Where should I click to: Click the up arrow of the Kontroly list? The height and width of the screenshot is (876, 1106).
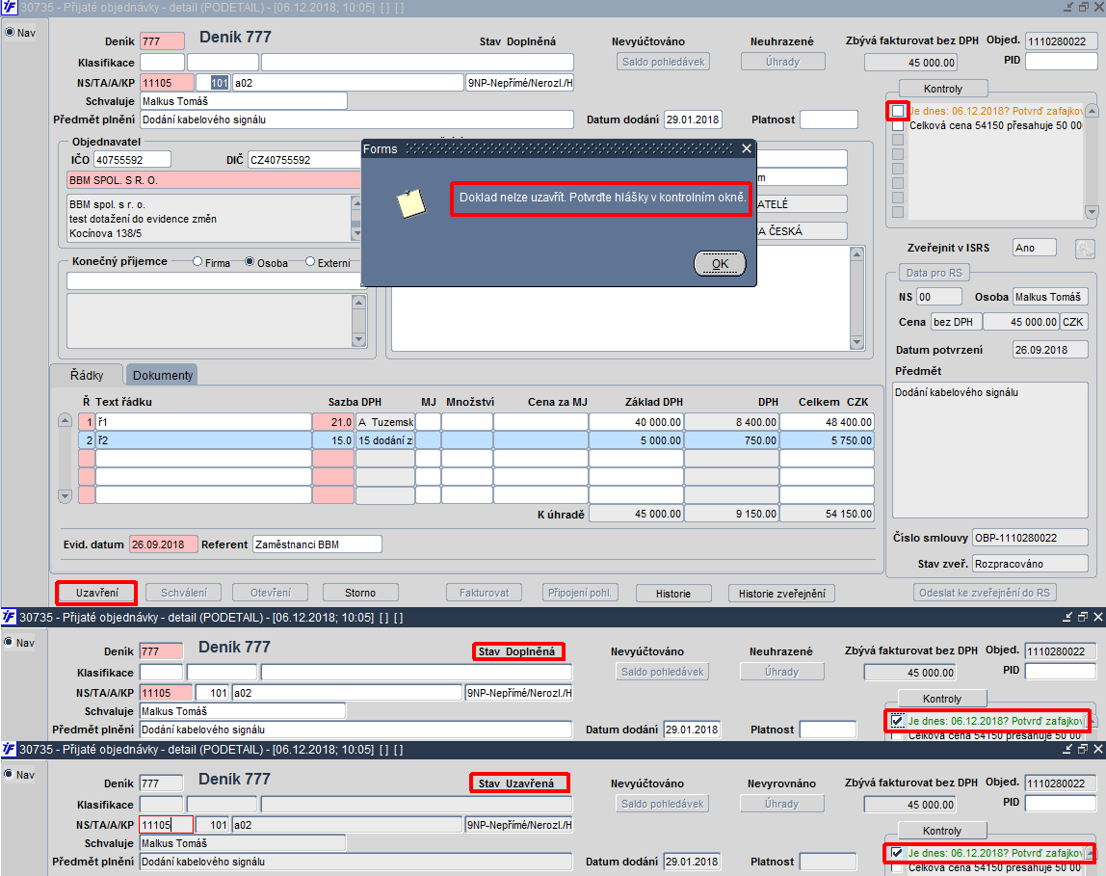(x=1092, y=111)
